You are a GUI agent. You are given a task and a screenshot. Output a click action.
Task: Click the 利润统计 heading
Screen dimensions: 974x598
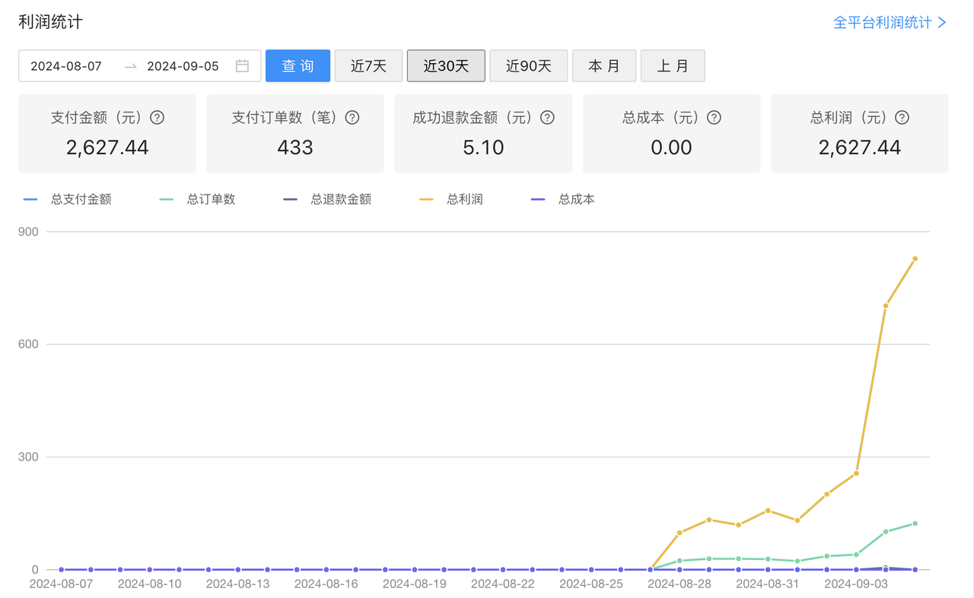(51, 22)
